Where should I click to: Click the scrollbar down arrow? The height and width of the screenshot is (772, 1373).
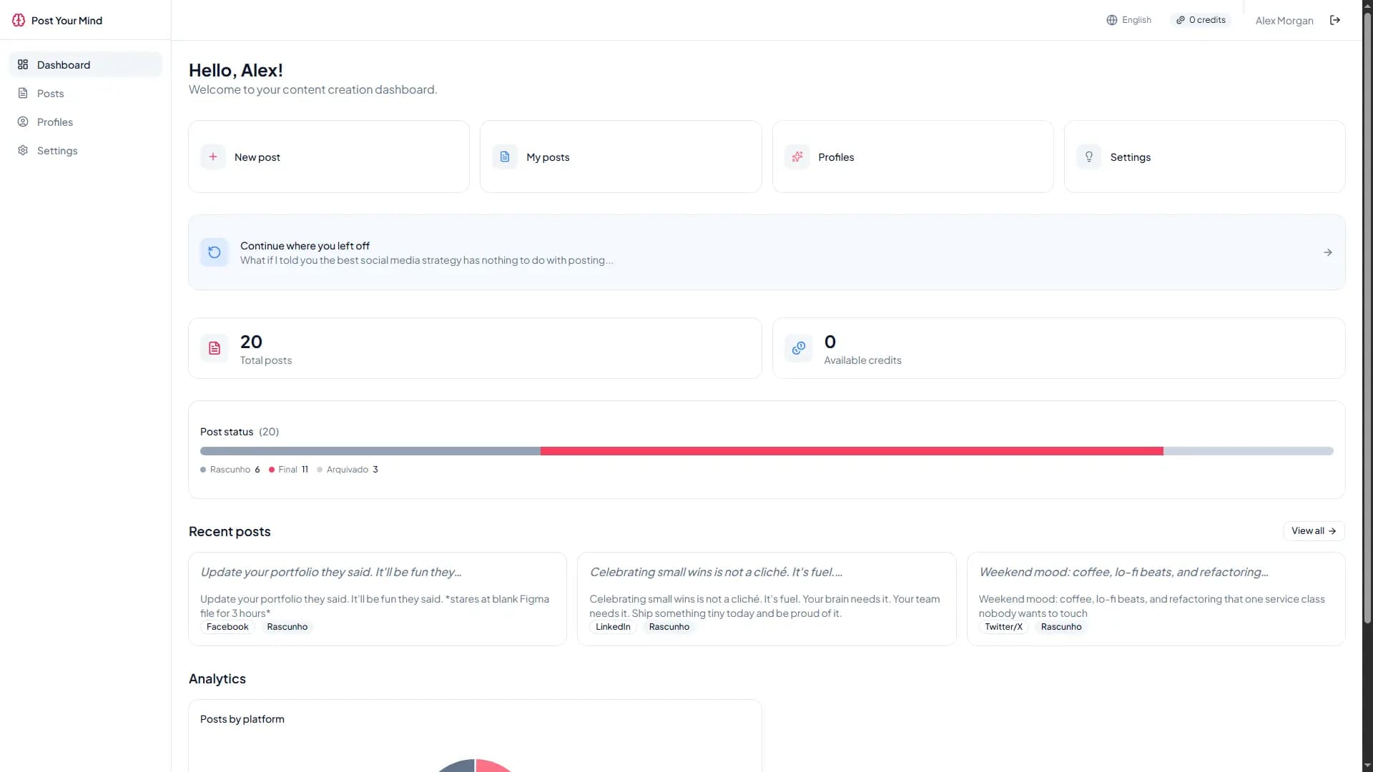(x=1367, y=766)
